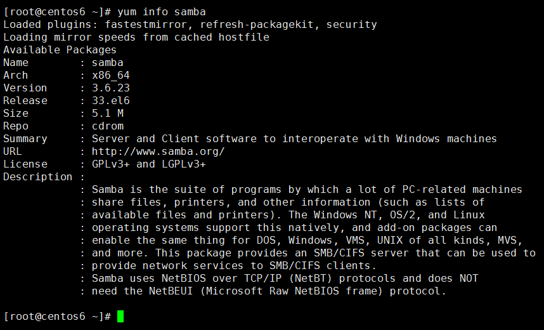Click the Repo value cdrom

108,126
